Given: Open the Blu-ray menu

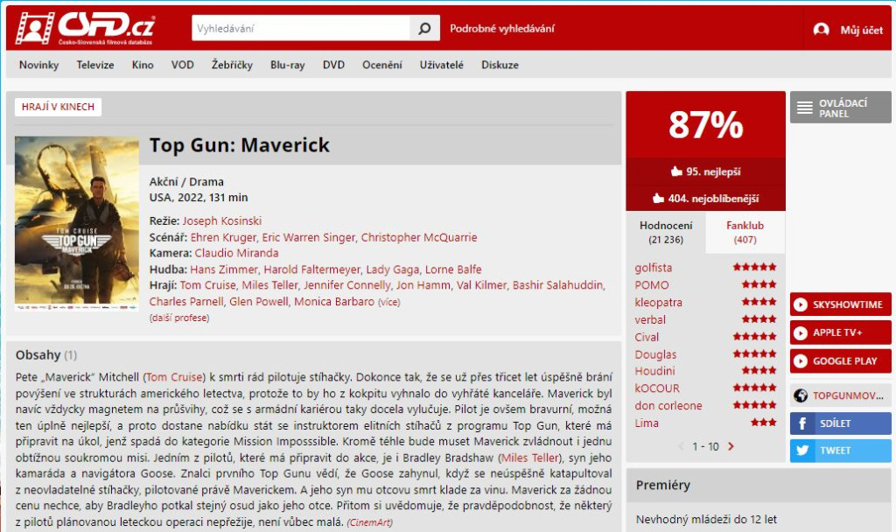Looking at the screenshot, I should pos(287,65).
